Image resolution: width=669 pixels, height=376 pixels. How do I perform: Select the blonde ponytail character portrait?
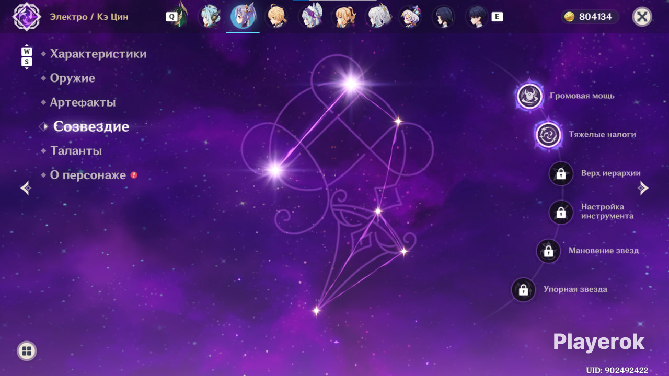pyautogui.click(x=343, y=16)
